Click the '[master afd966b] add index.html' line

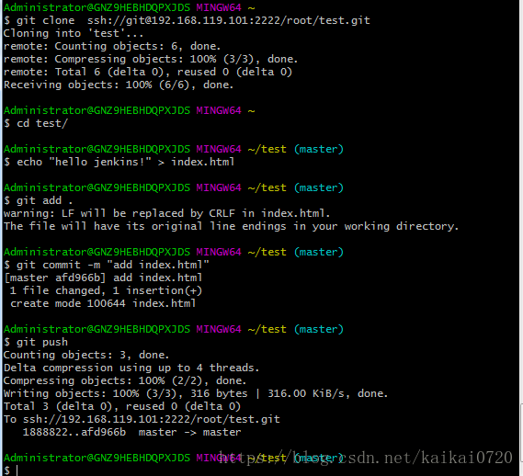click(x=103, y=278)
